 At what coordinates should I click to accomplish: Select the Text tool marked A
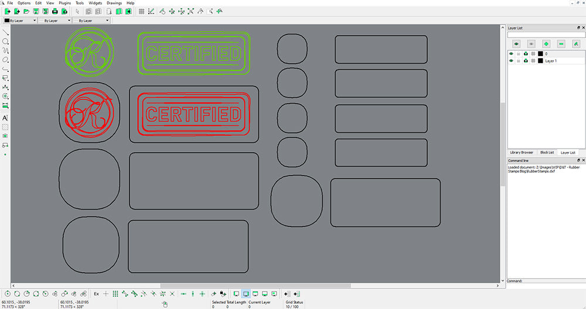point(5,118)
